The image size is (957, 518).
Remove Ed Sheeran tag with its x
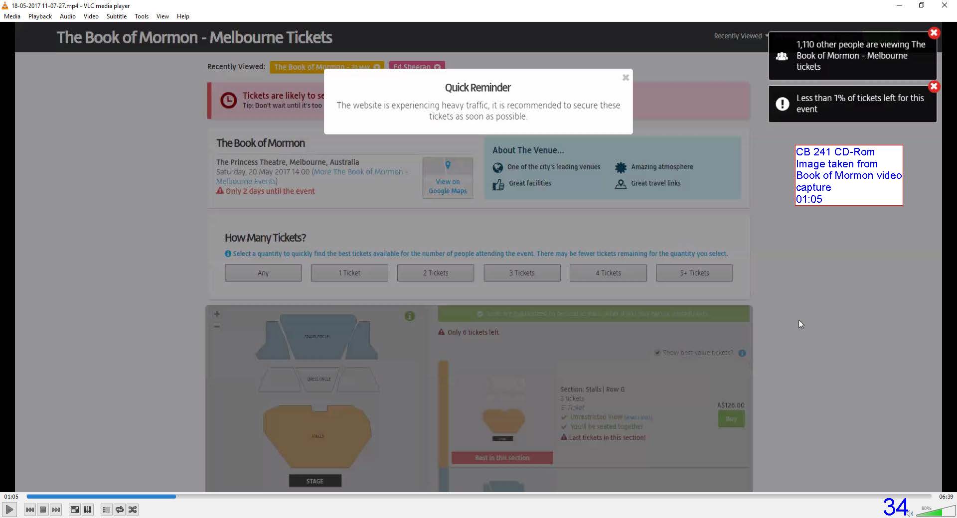coord(437,67)
